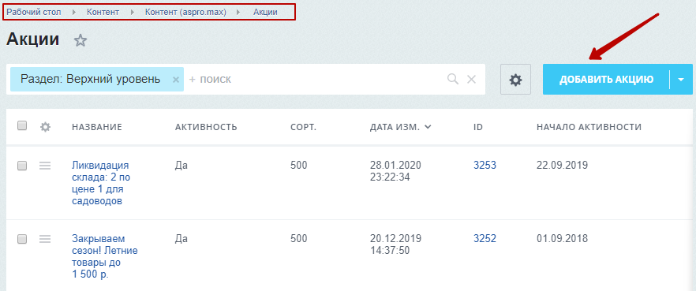Click date '20.12.2019 14:37:50' cell

click(x=395, y=244)
